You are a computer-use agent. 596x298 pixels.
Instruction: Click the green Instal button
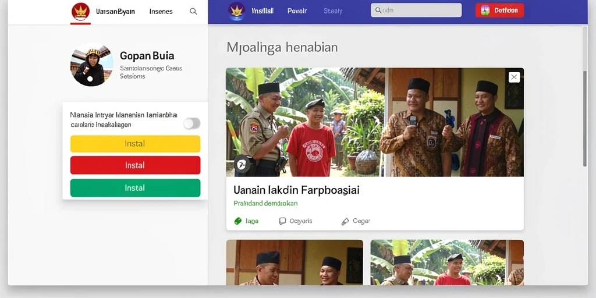coord(135,188)
